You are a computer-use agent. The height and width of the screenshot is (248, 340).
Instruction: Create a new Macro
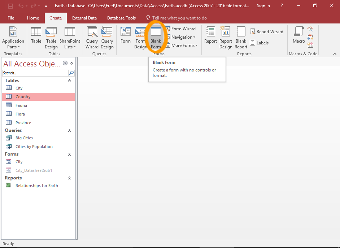[x=298, y=38]
